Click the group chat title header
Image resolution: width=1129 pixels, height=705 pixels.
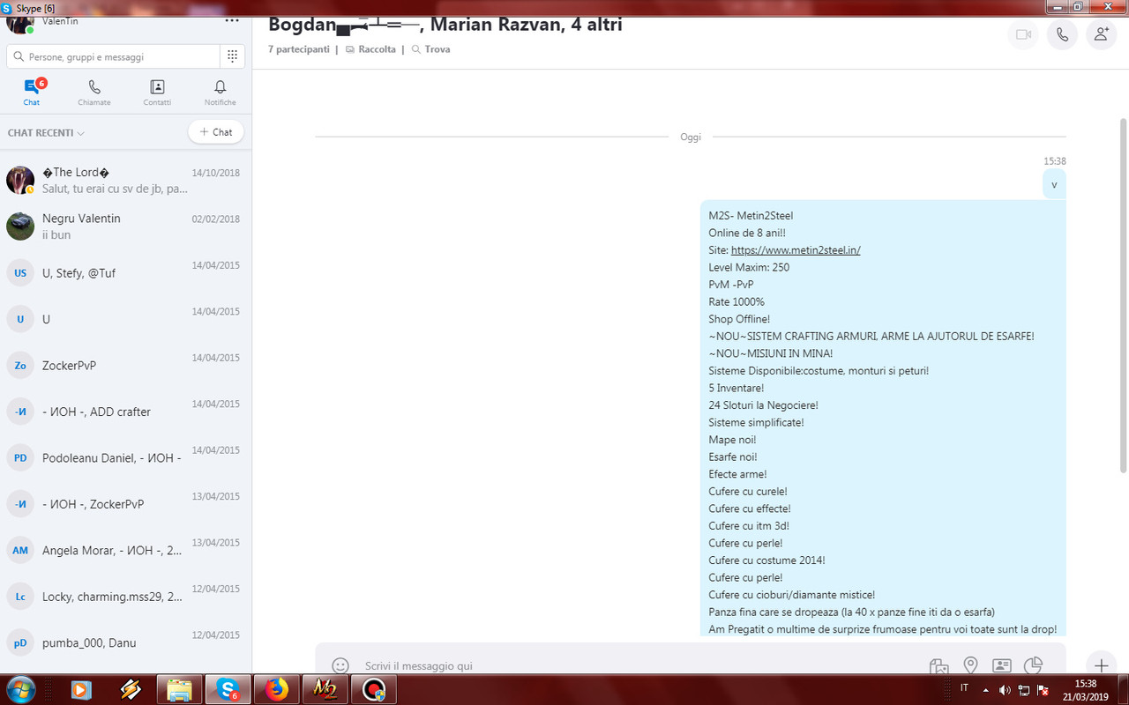(x=445, y=25)
